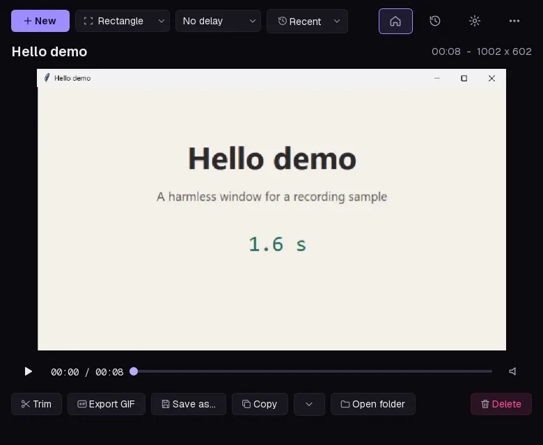Viewport: 543px width, 445px height.
Task: Click the Hello demo recording title
Action: 49,51
